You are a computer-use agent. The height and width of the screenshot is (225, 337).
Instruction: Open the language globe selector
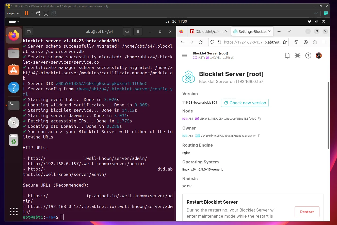coord(297,55)
